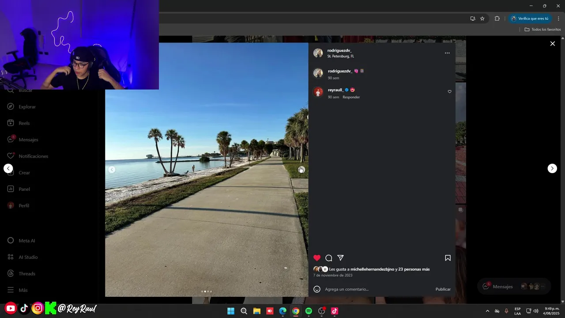
Task: Click the ESP LAA language indicator
Action: [x=517, y=311]
